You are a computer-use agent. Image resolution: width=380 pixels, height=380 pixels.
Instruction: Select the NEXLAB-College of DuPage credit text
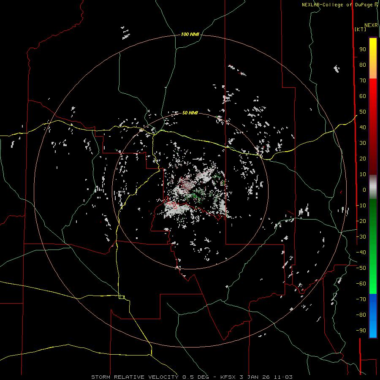(338, 5)
